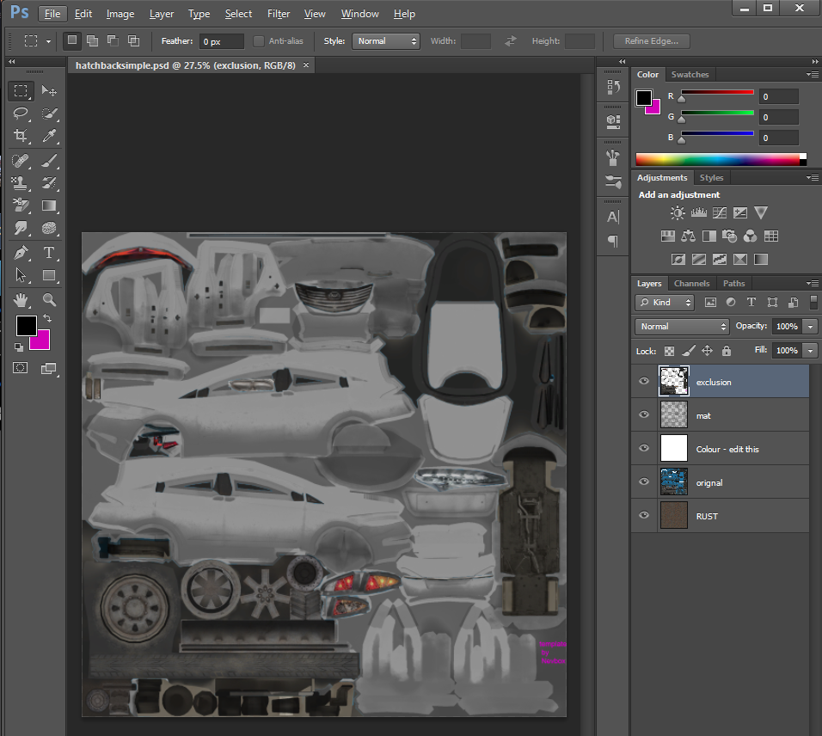Viewport: 822px width, 736px height.
Task: Click the Refine Edge button
Action: point(651,41)
